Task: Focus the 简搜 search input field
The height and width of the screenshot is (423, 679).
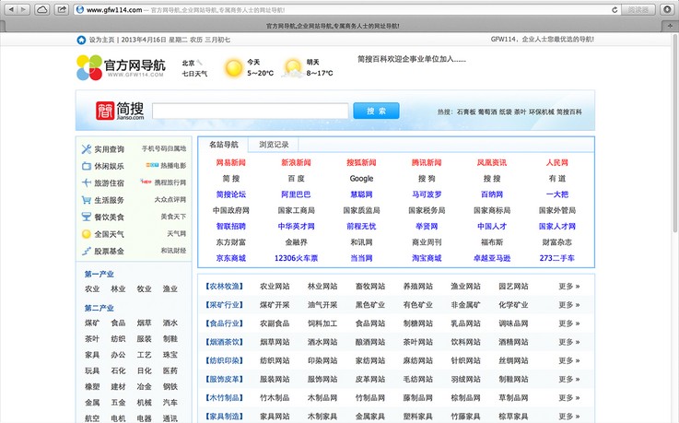Action: (x=251, y=111)
